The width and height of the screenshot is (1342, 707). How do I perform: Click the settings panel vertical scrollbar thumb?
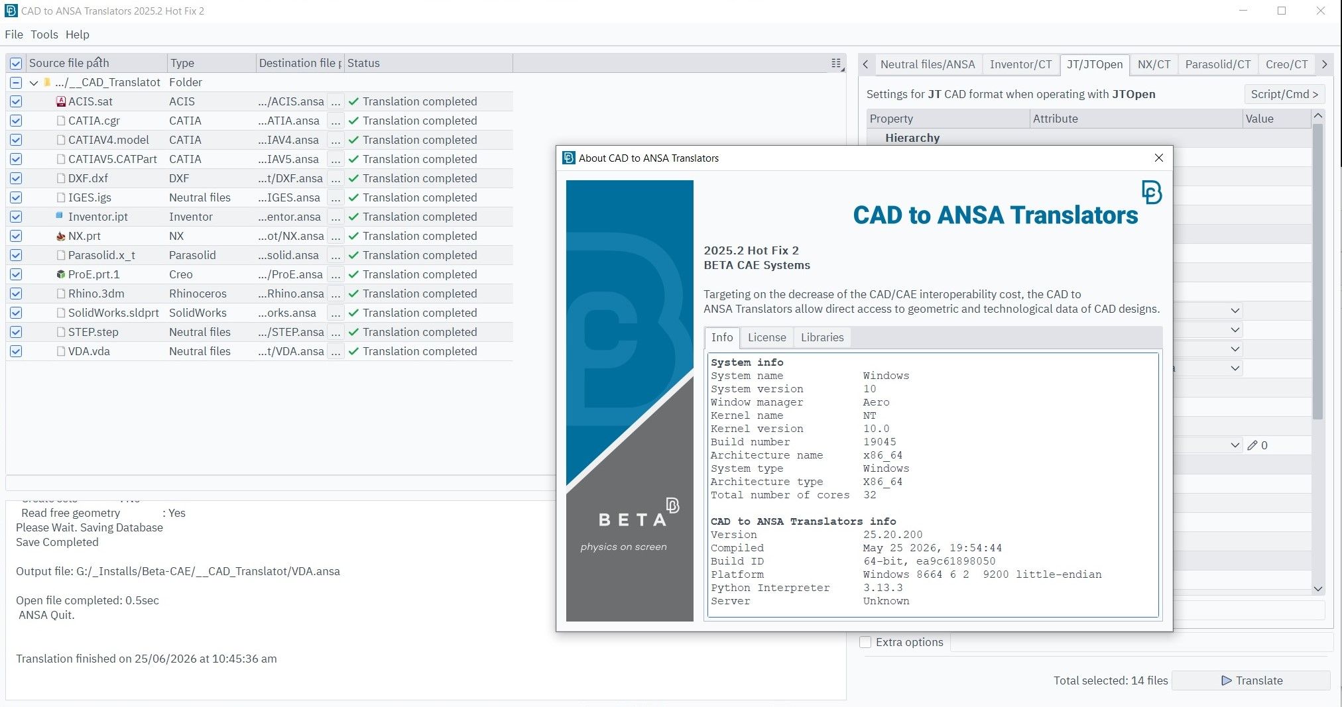[x=1318, y=272]
